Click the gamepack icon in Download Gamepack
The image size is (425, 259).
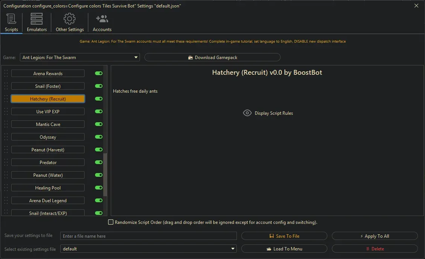coord(190,58)
